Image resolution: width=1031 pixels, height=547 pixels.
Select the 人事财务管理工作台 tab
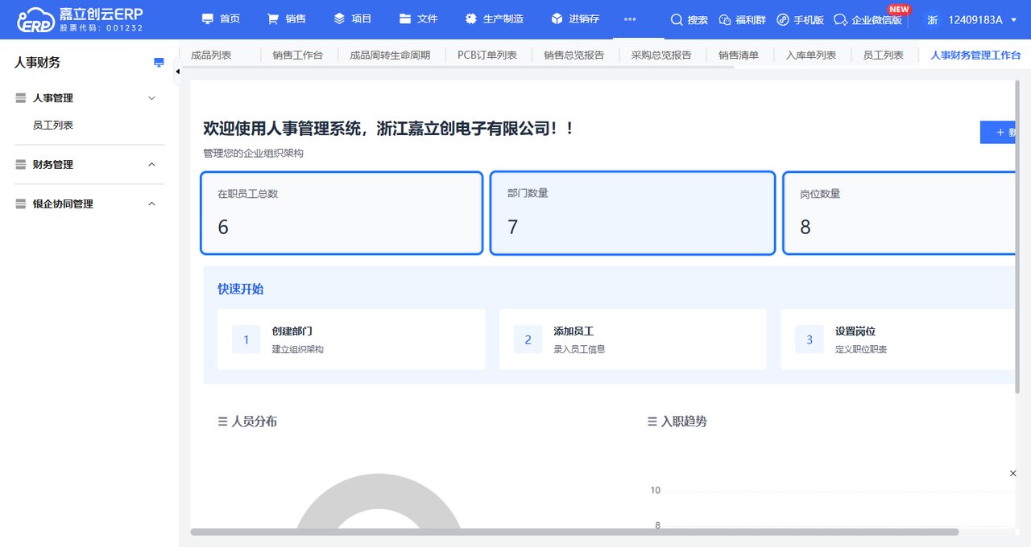(975, 56)
